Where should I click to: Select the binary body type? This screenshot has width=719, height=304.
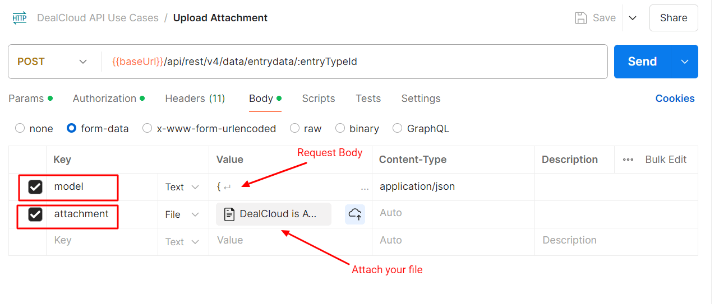coord(340,128)
